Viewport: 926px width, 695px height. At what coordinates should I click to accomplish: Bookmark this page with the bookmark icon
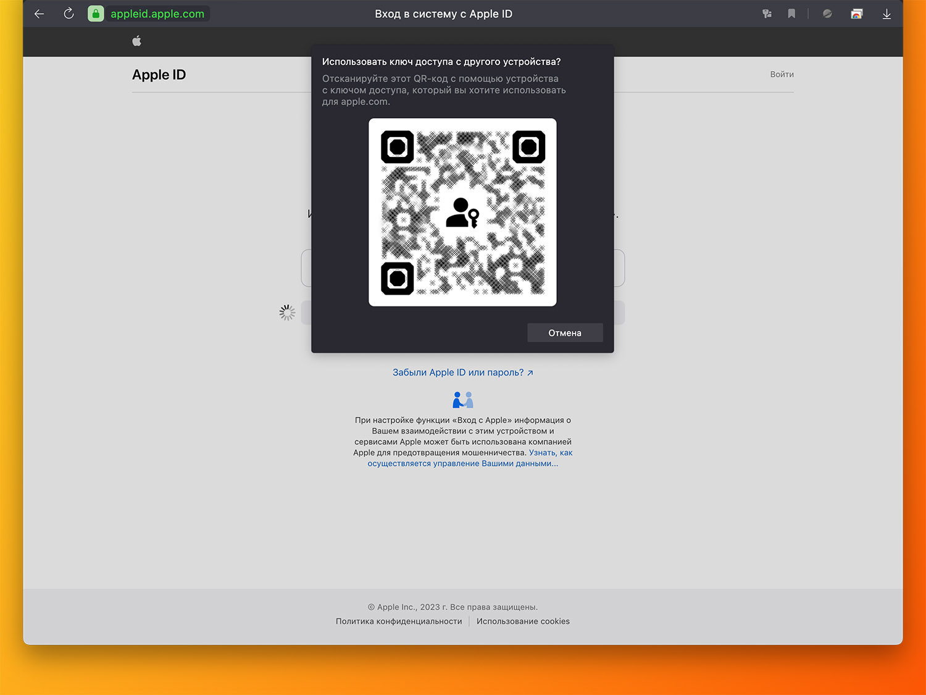[791, 14]
